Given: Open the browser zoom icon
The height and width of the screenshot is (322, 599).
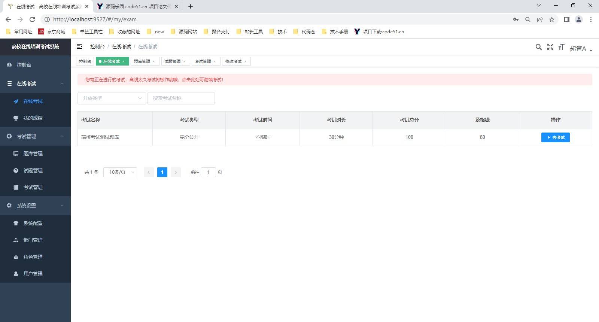Looking at the screenshot, I should (528, 19).
